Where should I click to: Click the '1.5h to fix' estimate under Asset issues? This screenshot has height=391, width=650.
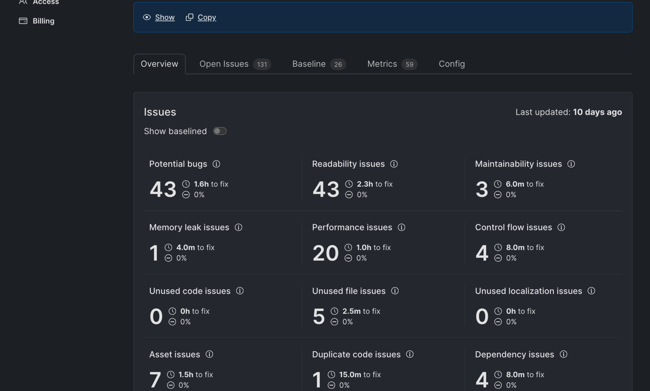click(196, 375)
